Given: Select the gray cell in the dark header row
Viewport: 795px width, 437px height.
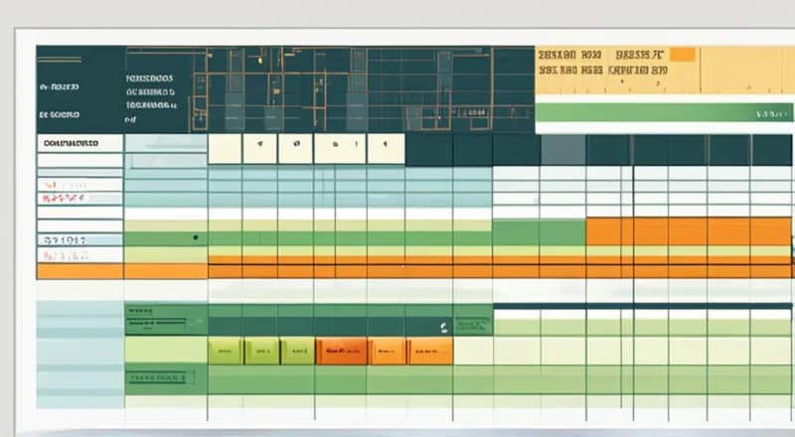Looking at the screenshot, I should click(x=562, y=149).
